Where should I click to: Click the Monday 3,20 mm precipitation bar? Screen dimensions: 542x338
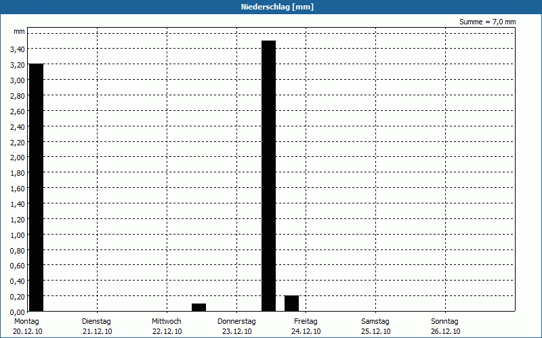(x=37, y=188)
